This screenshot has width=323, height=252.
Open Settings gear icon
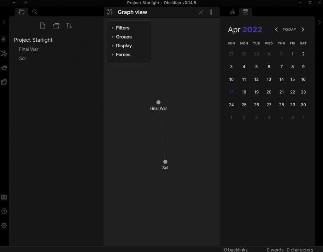[4, 226]
